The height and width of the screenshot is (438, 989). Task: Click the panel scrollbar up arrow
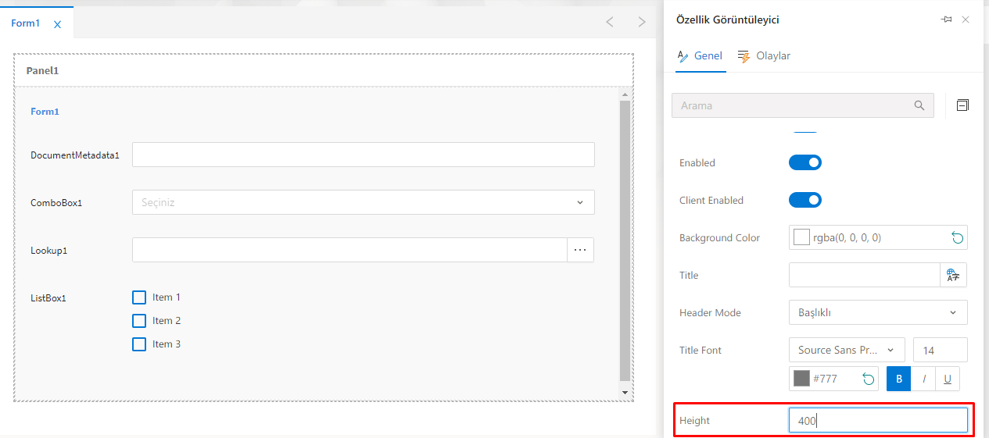(x=625, y=94)
